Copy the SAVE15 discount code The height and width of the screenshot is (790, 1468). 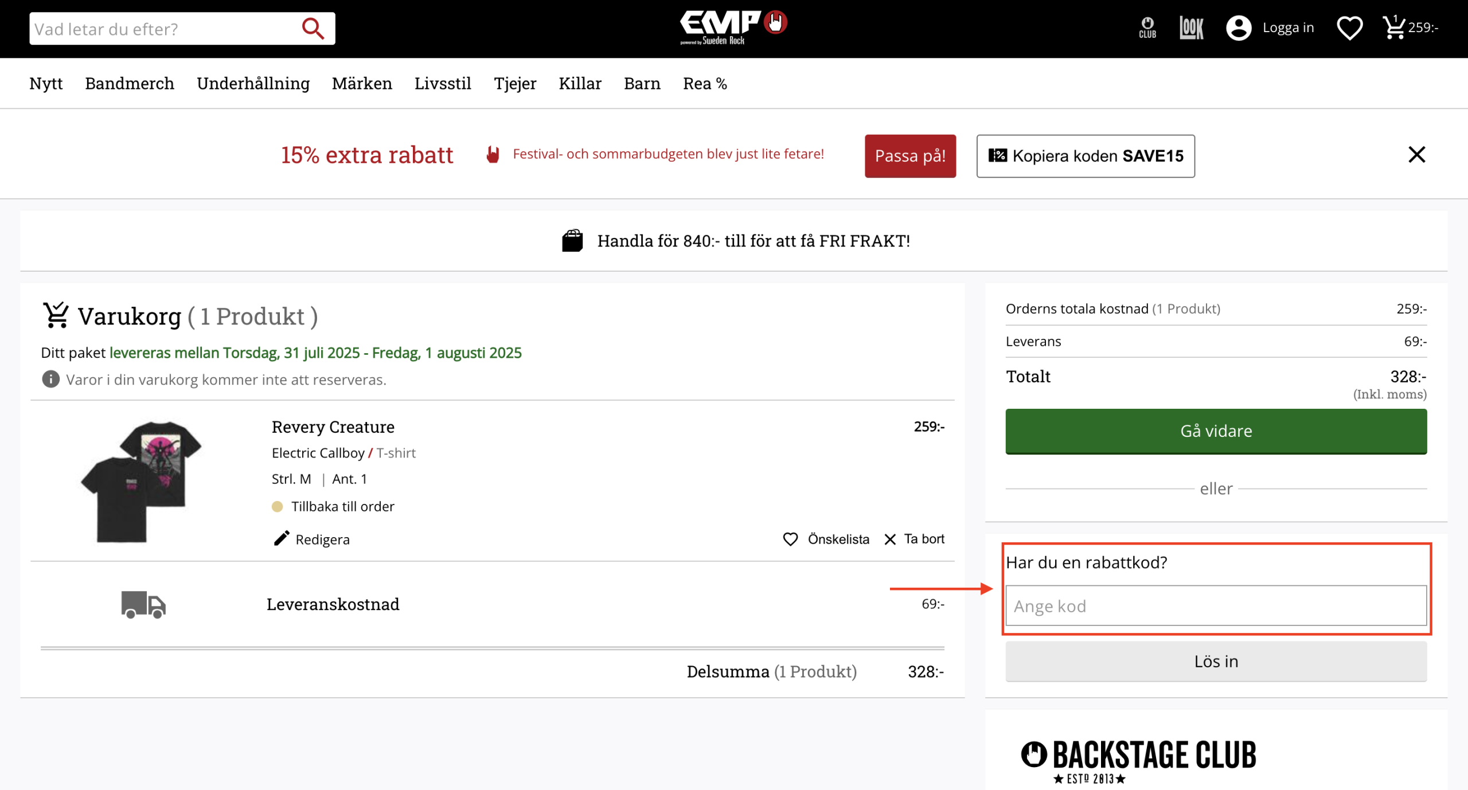click(x=1086, y=156)
